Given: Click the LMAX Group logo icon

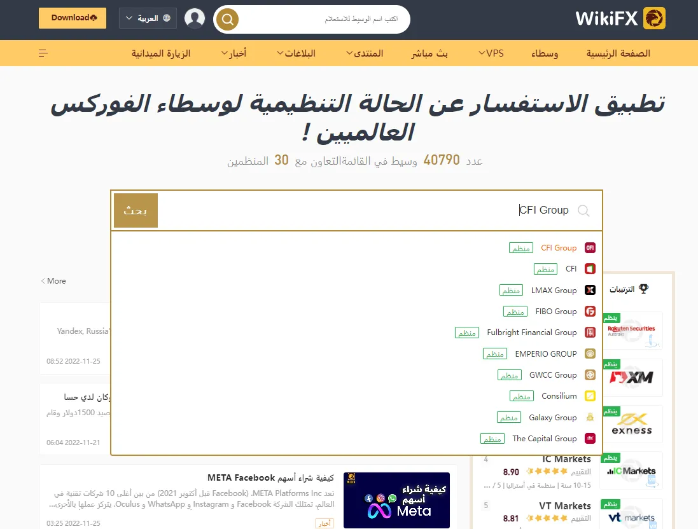Looking at the screenshot, I should coord(590,290).
